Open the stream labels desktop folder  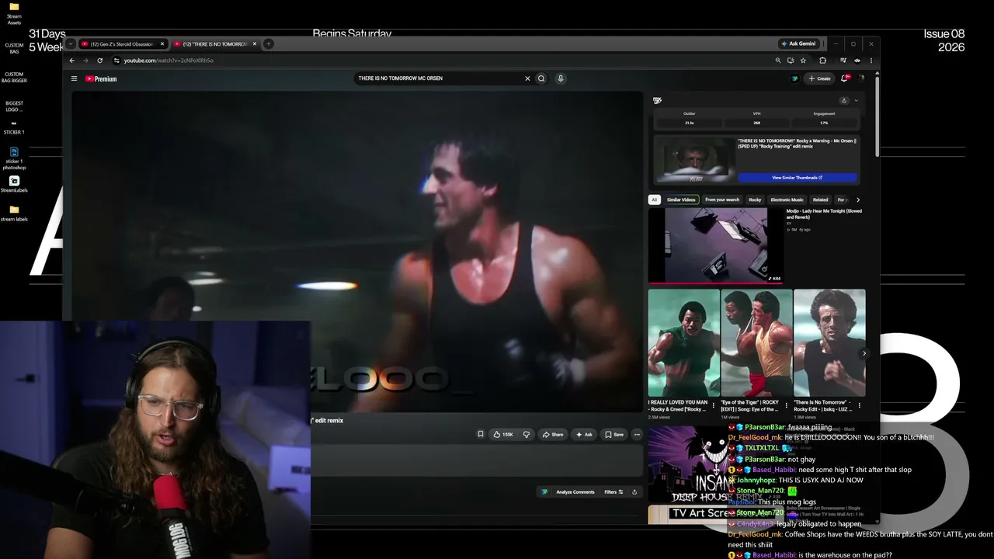14,214
